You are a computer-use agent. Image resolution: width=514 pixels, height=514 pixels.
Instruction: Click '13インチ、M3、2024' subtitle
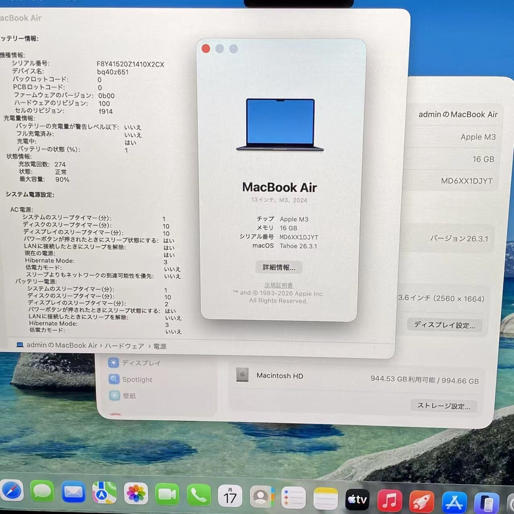tap(279, 200)
